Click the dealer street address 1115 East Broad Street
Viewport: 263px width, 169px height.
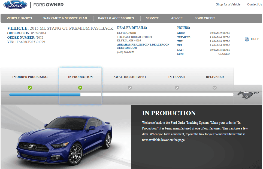pyautogui.click(x=135, y=37)
